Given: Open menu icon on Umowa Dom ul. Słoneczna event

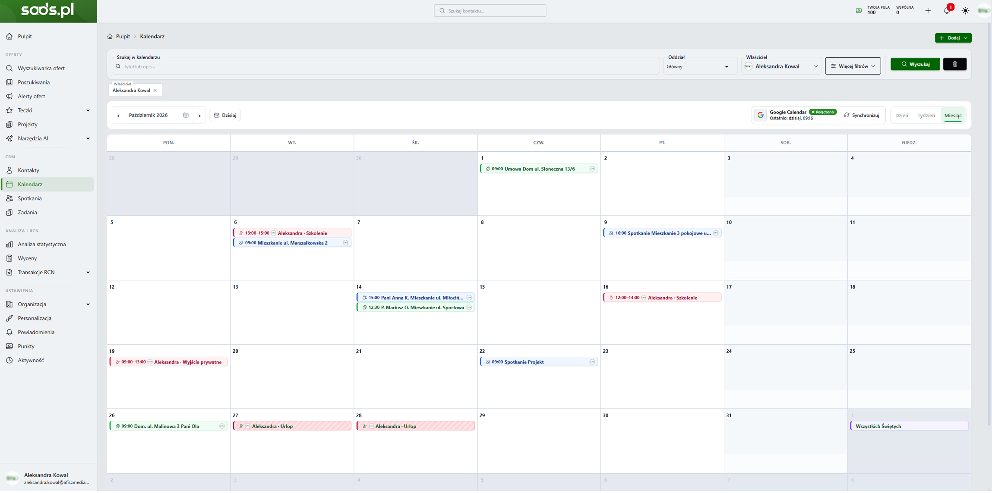Looking at the screenshot, I should [x=592, y=169].
